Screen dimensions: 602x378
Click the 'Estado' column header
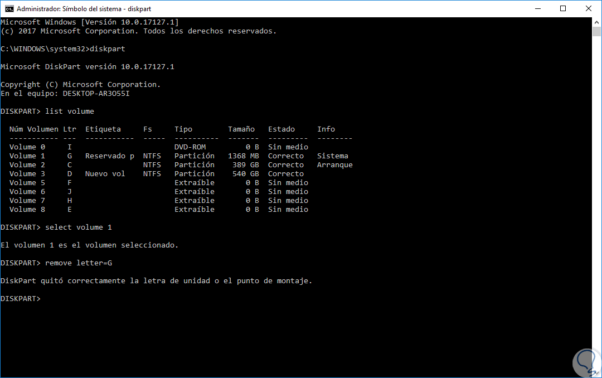click(281, 129)
